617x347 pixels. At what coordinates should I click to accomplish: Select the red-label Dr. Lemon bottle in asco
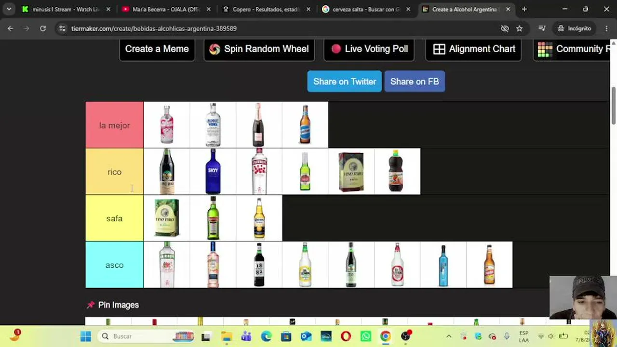point(397,265)
